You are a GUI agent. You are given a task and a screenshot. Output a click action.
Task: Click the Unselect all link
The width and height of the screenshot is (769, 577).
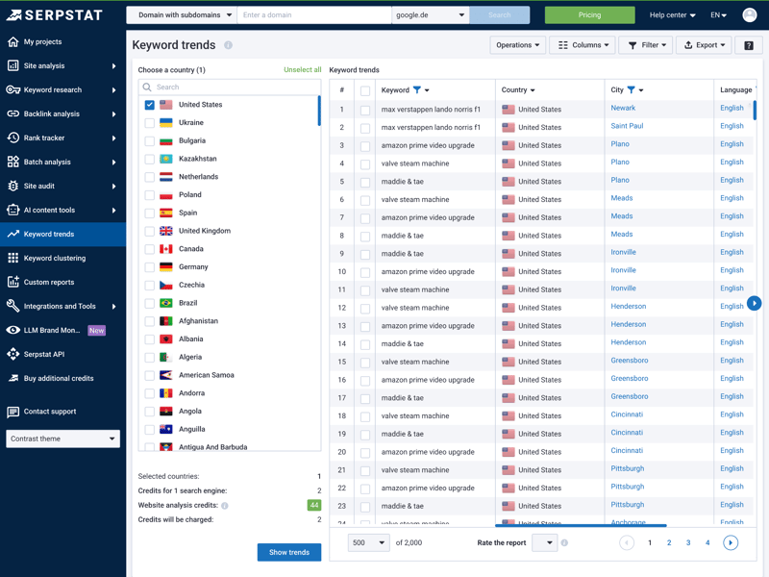pos(302,70)
